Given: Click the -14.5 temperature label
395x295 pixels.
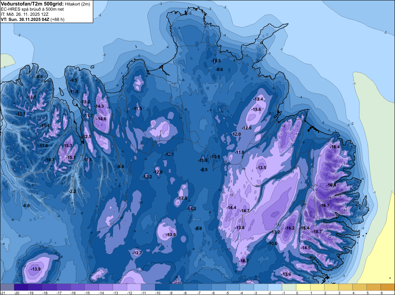Looking at the screenshot, I should pos(306,248).
